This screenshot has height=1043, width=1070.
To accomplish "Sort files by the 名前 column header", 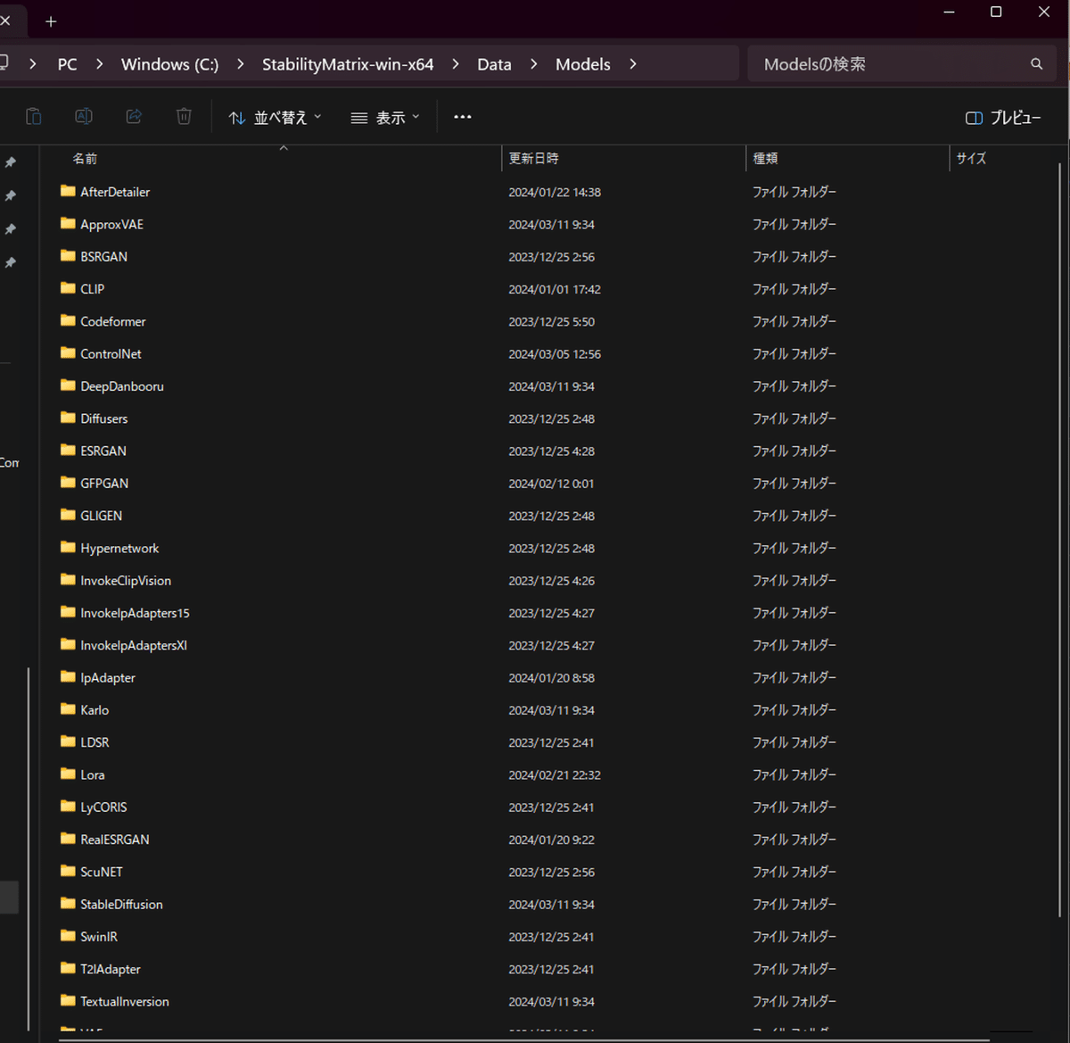I will pyautogui.click(x=85, y=158).
